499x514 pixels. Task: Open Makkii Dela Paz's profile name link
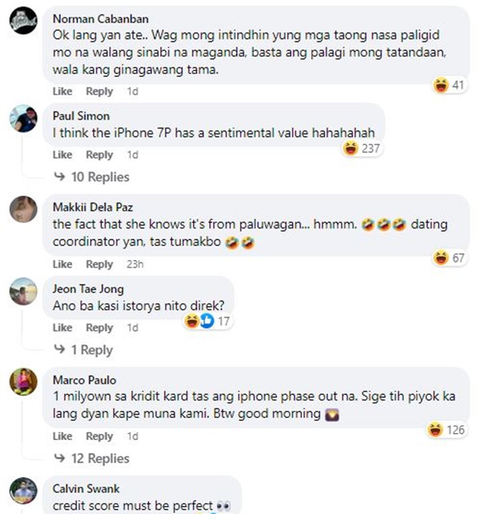93,207
